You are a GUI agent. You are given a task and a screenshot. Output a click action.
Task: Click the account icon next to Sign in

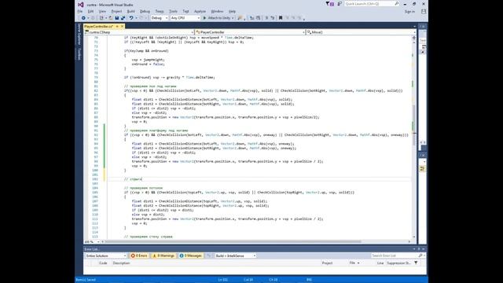click(424, 12)
